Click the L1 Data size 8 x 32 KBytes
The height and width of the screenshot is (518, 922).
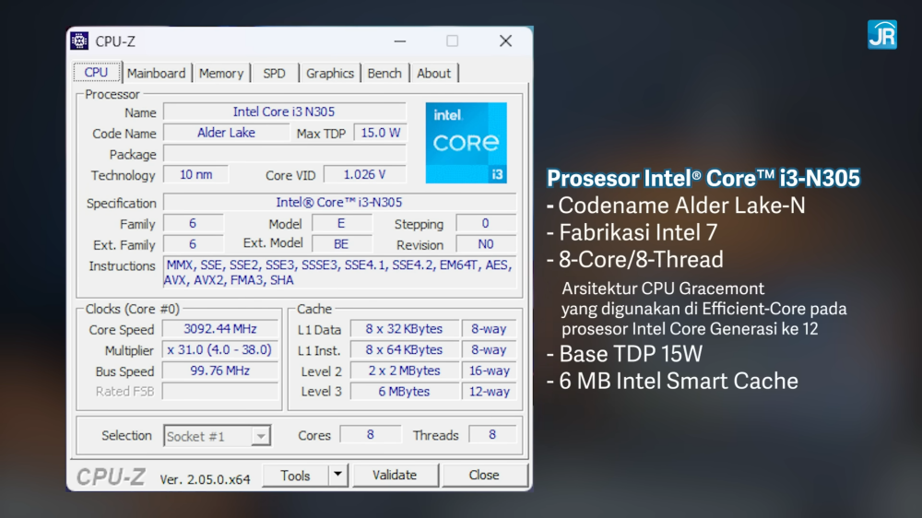click(x=404, y=329)
